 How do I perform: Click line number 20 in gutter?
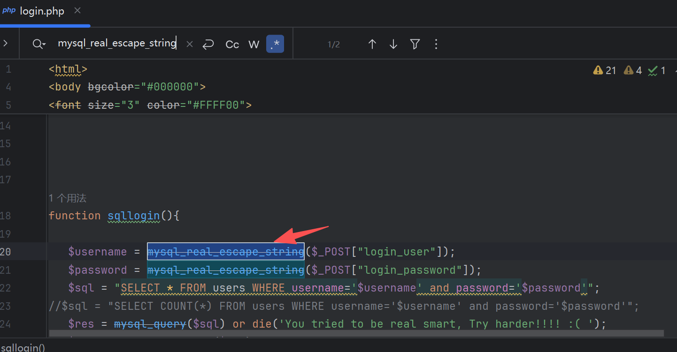[6, 252]
